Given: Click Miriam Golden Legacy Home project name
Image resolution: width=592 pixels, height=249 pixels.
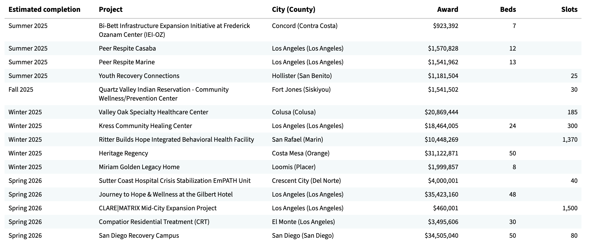Looking at the screenshot, I should [139, 167].
